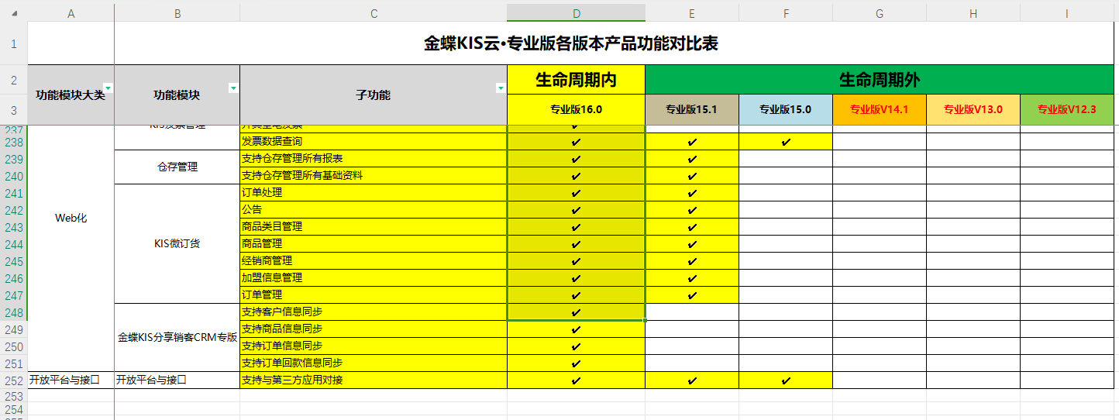The width and height of the screenshot is (1119, 420).
Task: Select column D header
Action: click(577, 13)
